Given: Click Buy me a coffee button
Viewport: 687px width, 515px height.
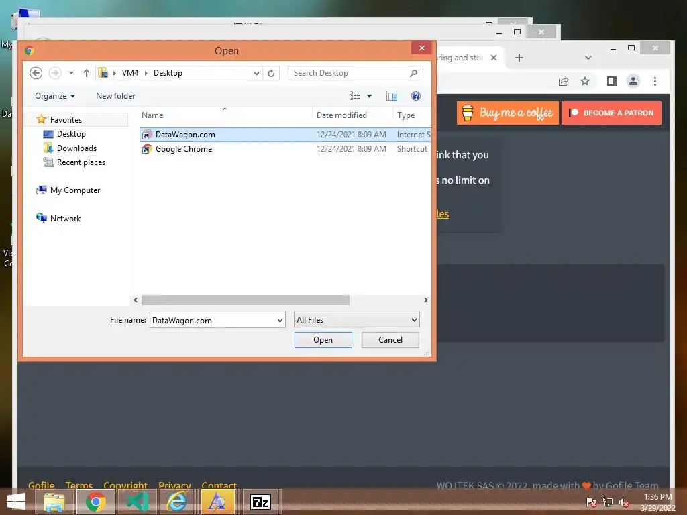Looking at the screenshot, I should 508,113.
